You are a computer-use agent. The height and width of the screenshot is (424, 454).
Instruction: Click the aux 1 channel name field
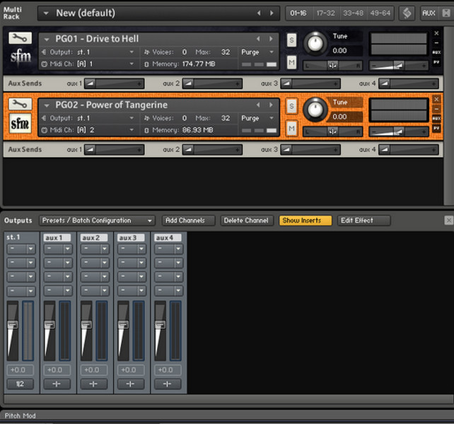[57, 237]
